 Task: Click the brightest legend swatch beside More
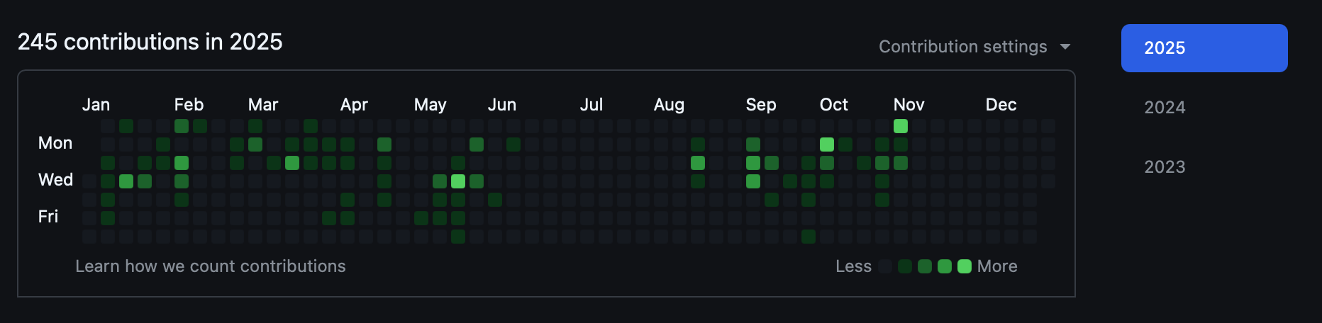(x=965, y=266)
